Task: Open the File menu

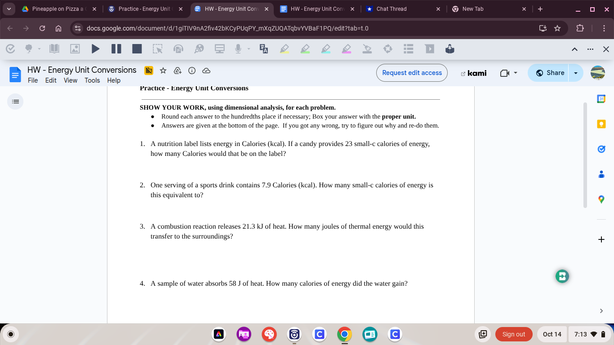Action: coord(33,80)
